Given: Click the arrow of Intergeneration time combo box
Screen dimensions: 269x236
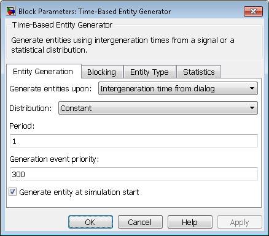Looking at the screenshot, I should click(252, 88).
